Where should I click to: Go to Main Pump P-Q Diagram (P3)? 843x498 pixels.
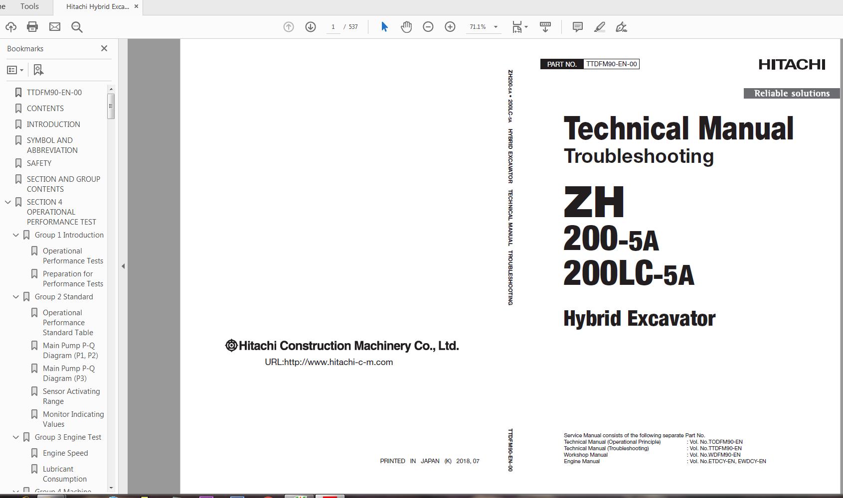coord(69,373)
